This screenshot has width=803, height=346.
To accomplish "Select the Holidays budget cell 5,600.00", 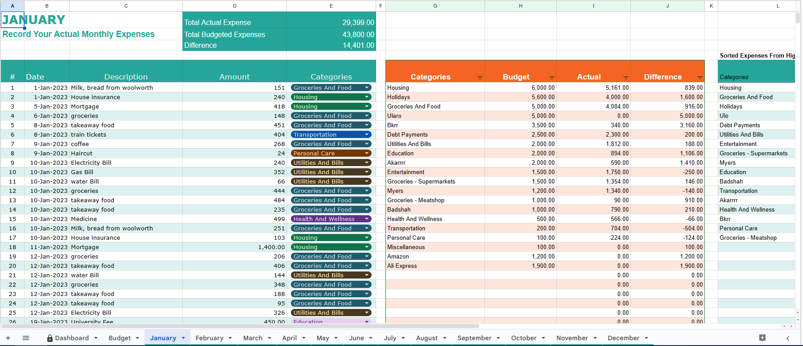I will pyautogui.click(x=521, y=97).
